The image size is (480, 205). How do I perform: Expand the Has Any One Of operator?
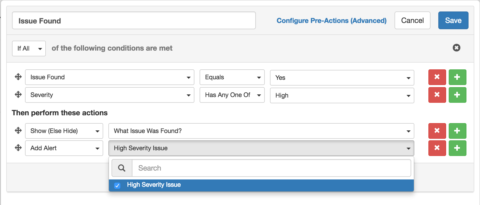[x=232, y=95]
